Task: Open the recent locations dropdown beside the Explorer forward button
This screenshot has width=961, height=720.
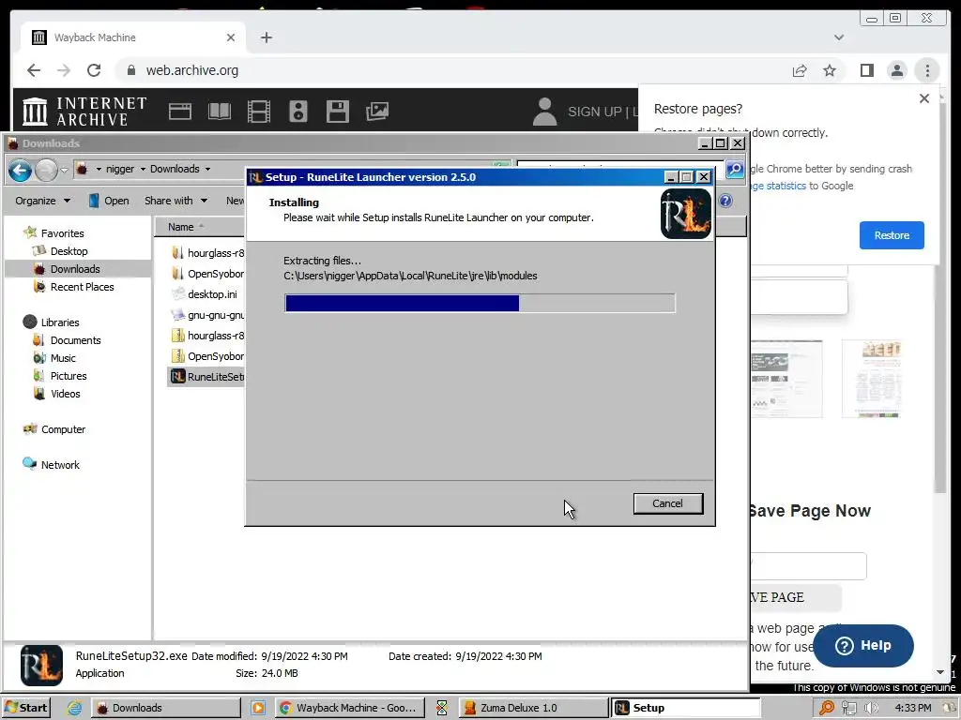Action: point(65,171)
